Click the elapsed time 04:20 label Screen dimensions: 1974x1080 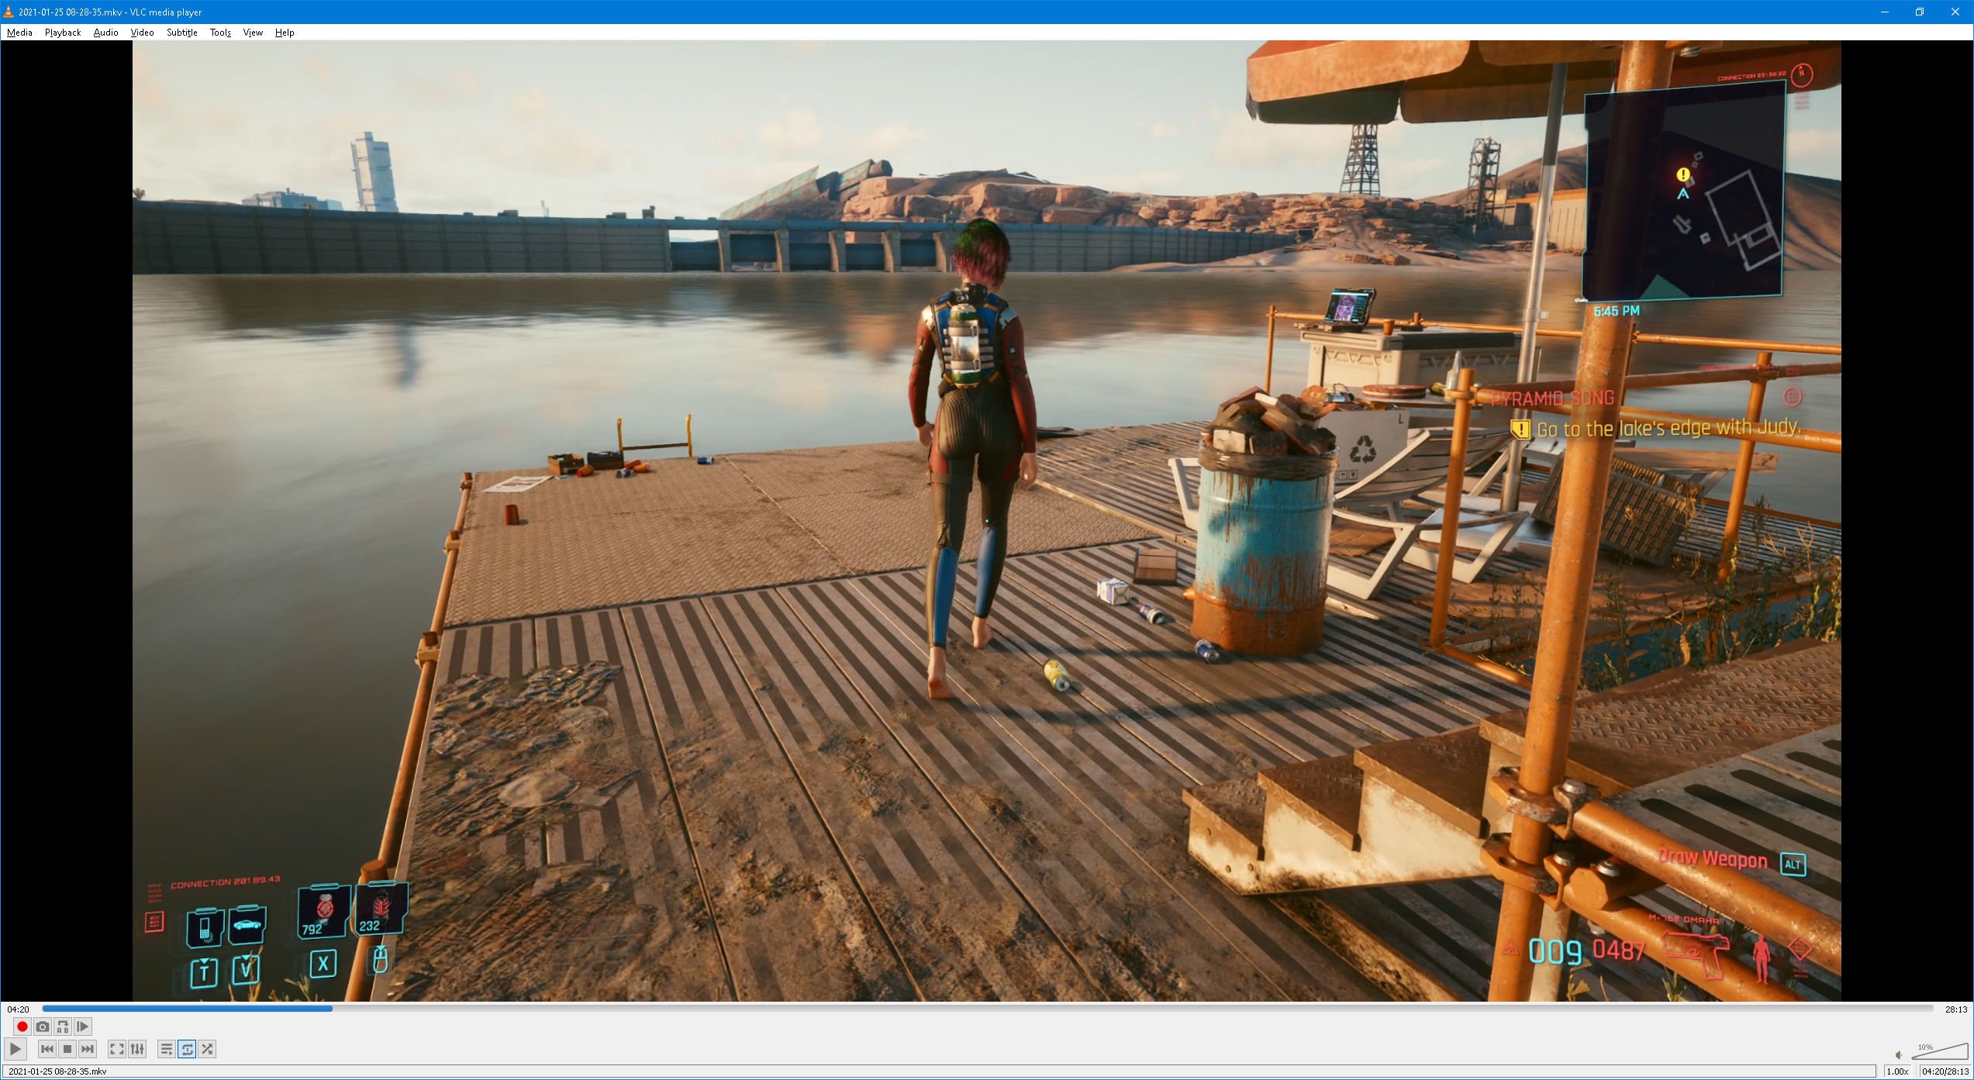[18, 1009]
